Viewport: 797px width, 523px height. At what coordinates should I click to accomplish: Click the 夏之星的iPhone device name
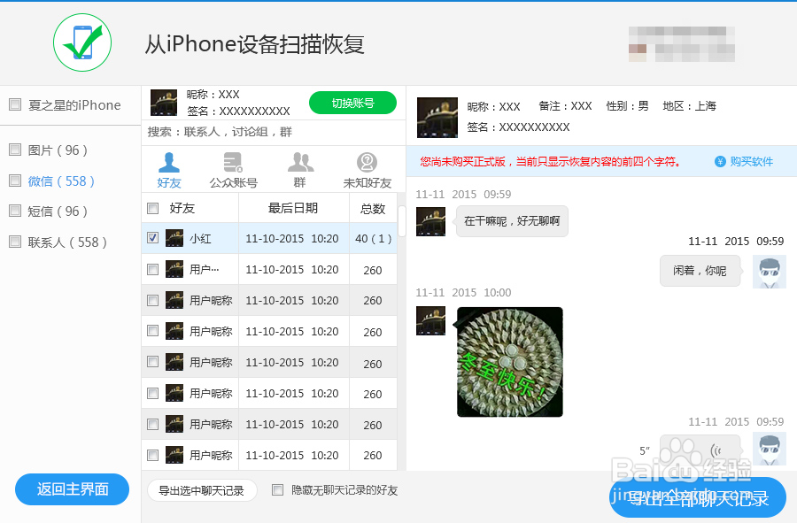tap(74, 105)
